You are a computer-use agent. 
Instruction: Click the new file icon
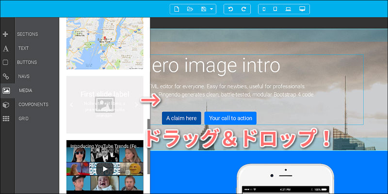click(177, 9)
